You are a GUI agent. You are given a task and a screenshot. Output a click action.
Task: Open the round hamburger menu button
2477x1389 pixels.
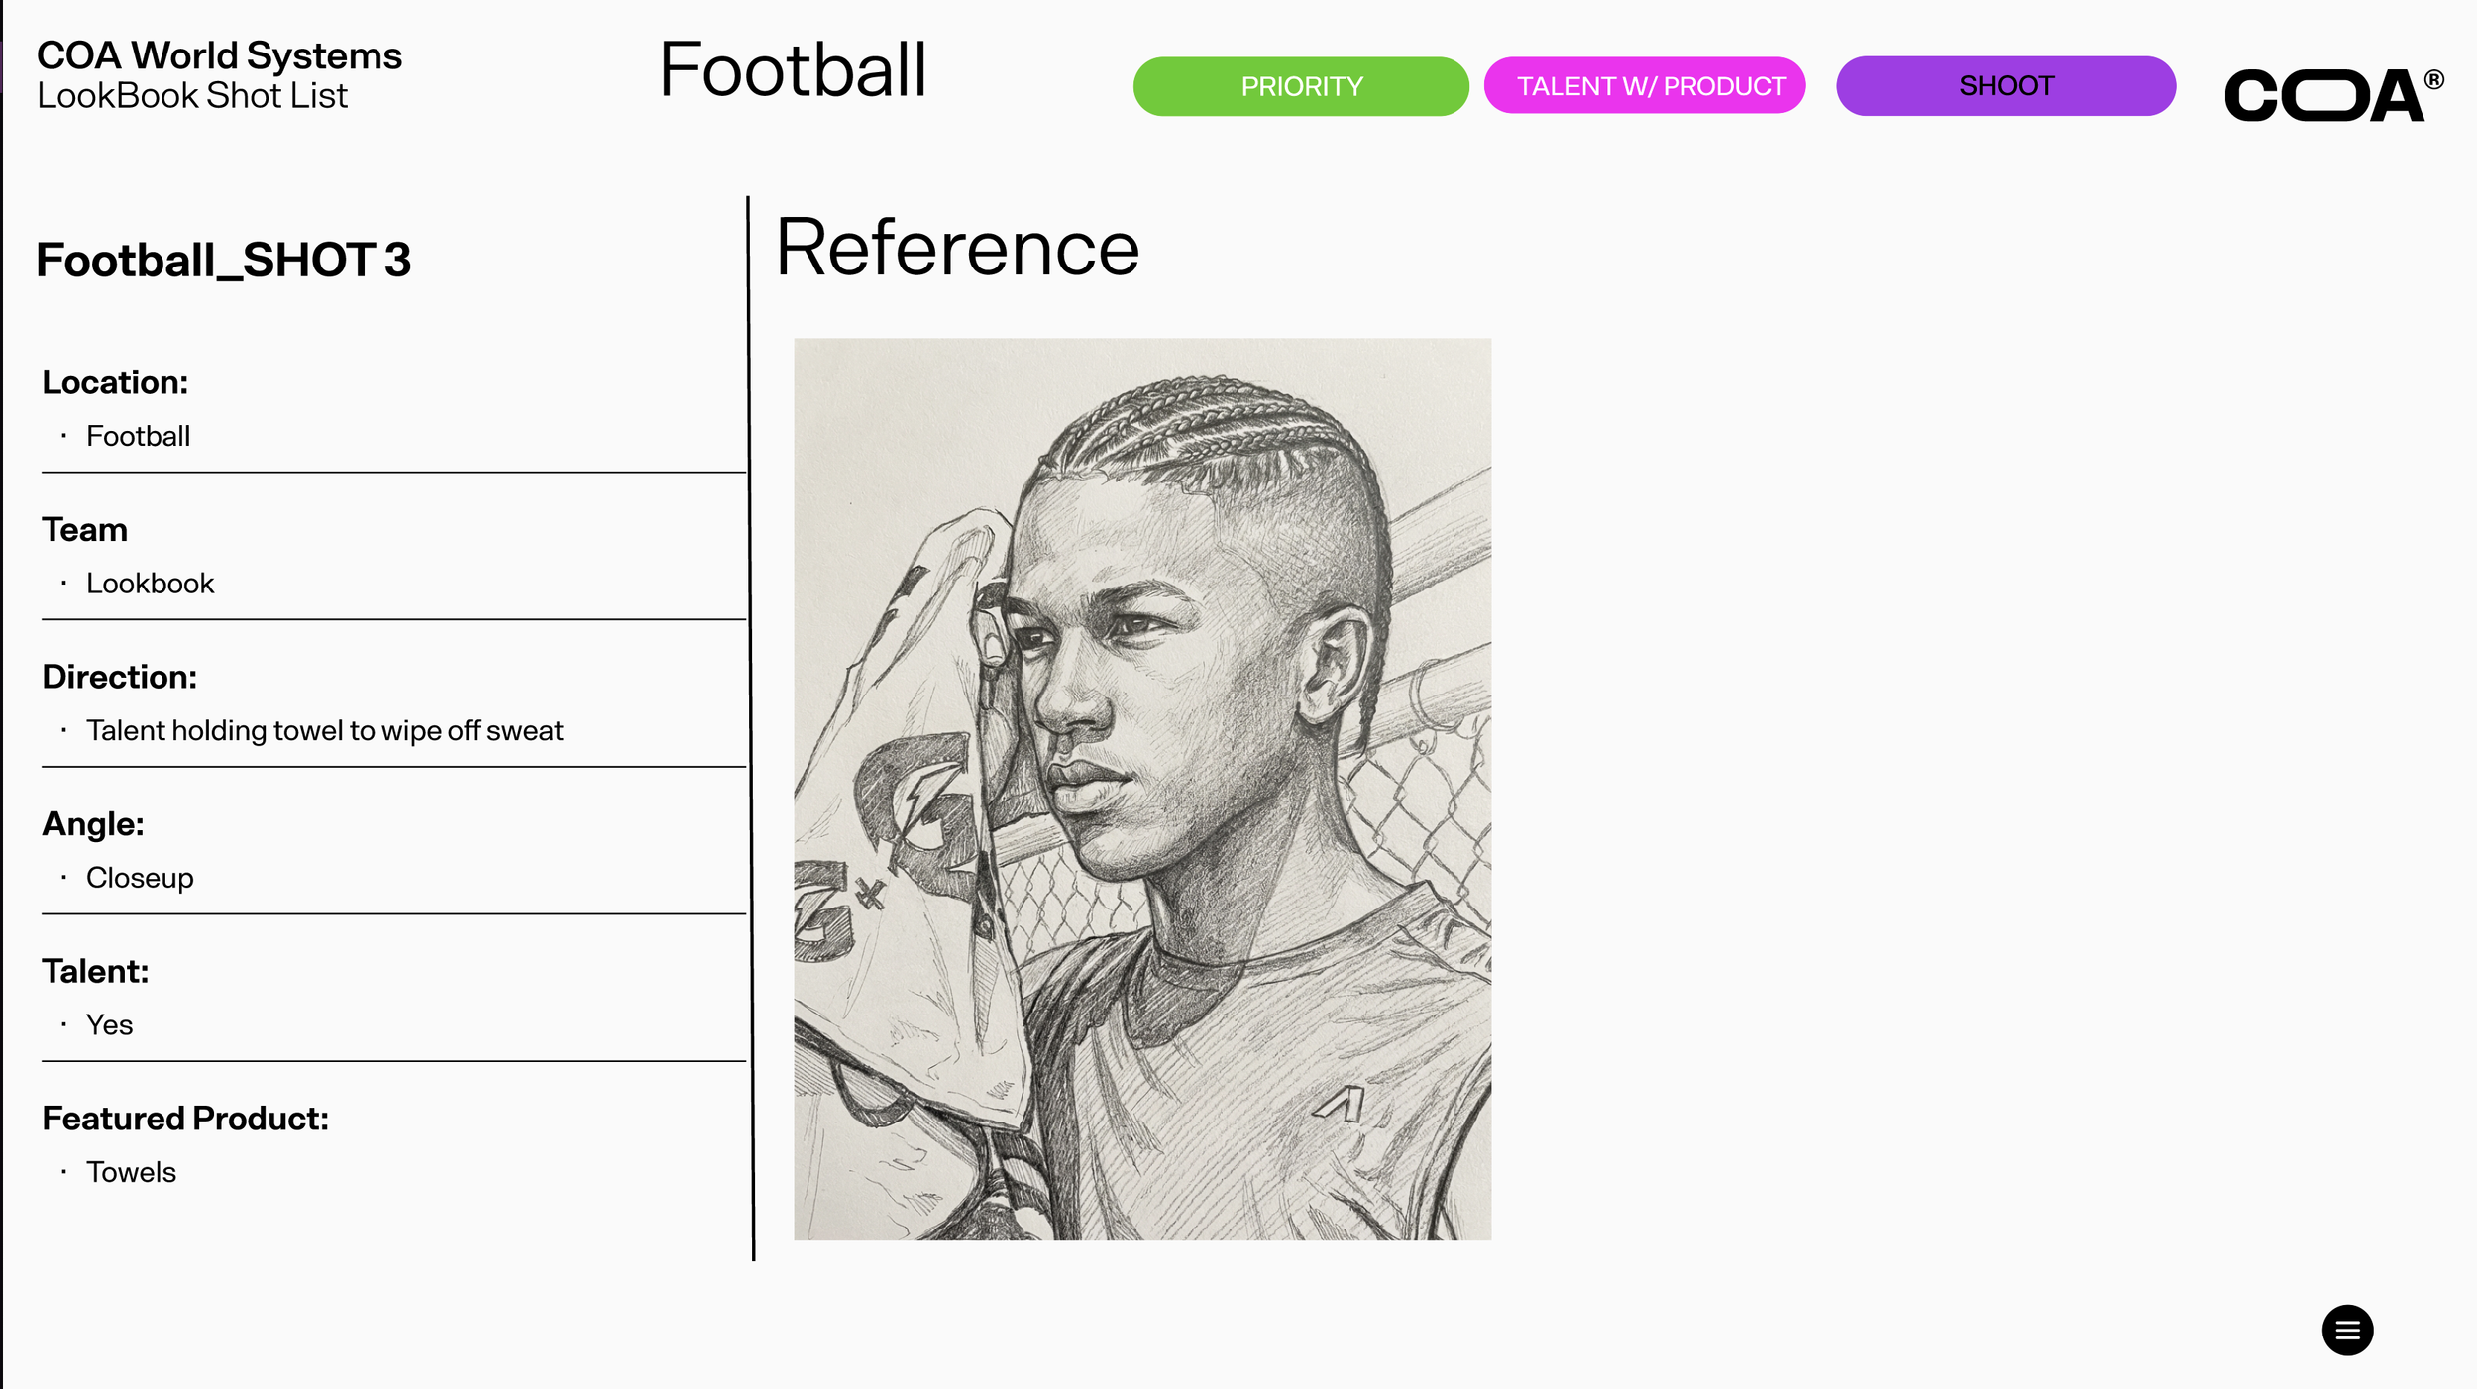[x=2346, y=1330]
